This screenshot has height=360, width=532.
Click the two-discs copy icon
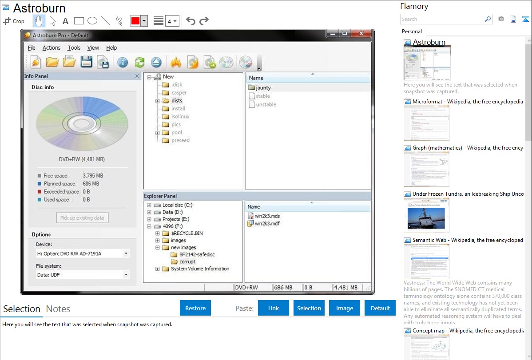click(x=226, y=62)
